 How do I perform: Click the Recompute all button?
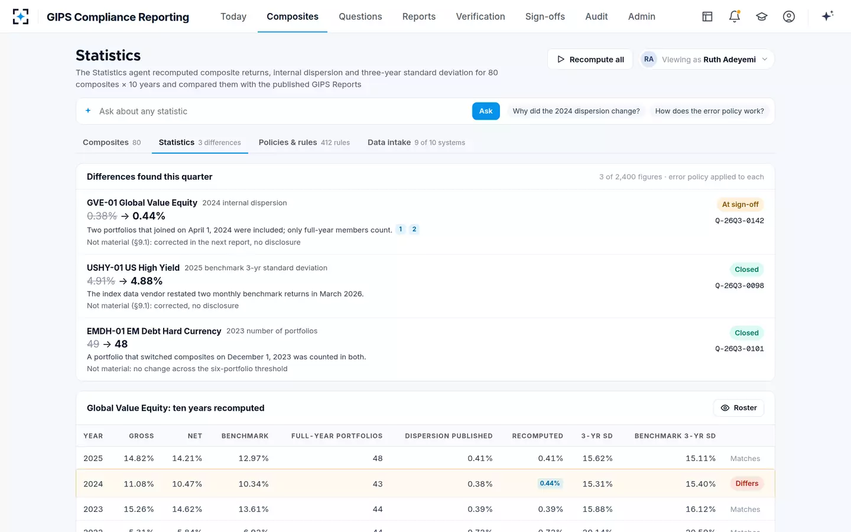point(590,59)
